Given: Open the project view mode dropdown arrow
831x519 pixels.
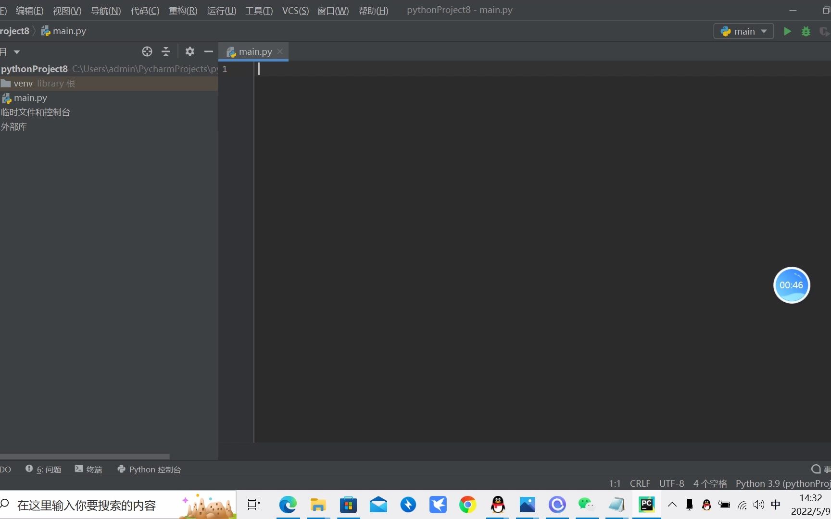Looking at the screenshot, I should click(x=17, y=51).
